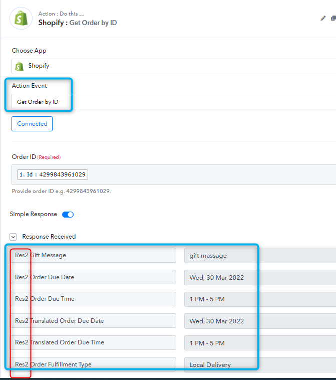336x380 pixels.
Task: Click the duplicate step icon
Action: pos(333,18)
